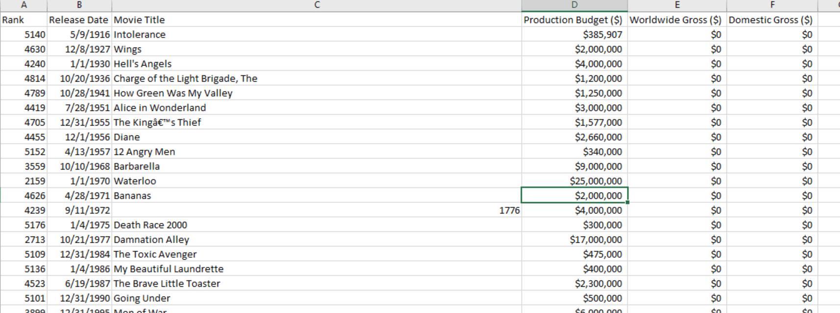Click Domestic Gross cell for Going Under

coord(772,298)
